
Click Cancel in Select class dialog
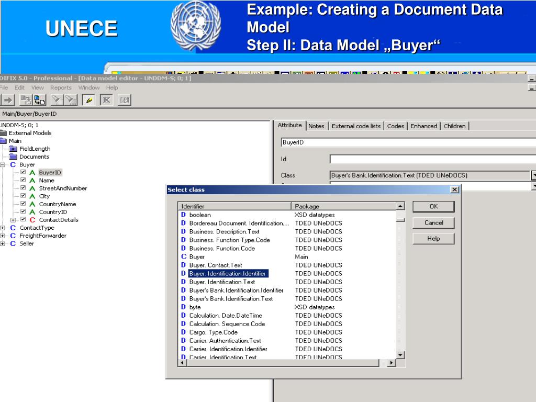[x=433, y=223]
